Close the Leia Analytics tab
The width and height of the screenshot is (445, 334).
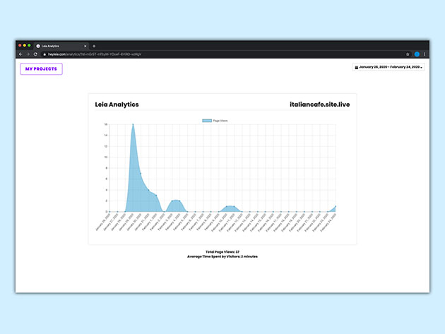click(85, 46)
